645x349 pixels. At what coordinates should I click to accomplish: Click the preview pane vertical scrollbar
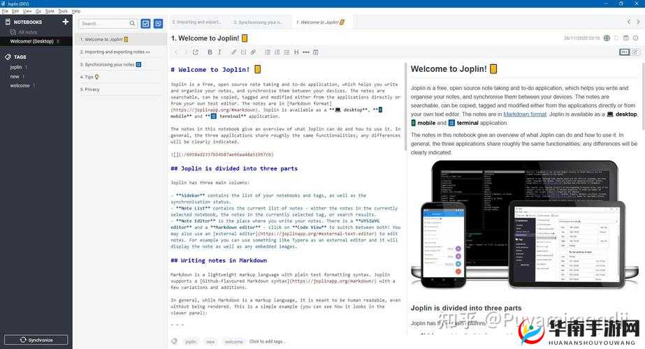point(643,96)
